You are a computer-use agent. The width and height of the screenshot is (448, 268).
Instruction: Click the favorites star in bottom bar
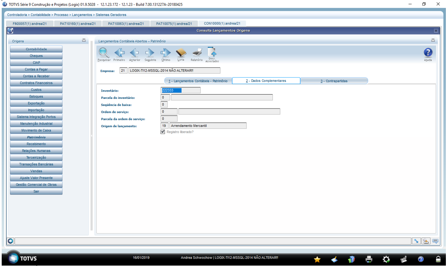(317, 259)
